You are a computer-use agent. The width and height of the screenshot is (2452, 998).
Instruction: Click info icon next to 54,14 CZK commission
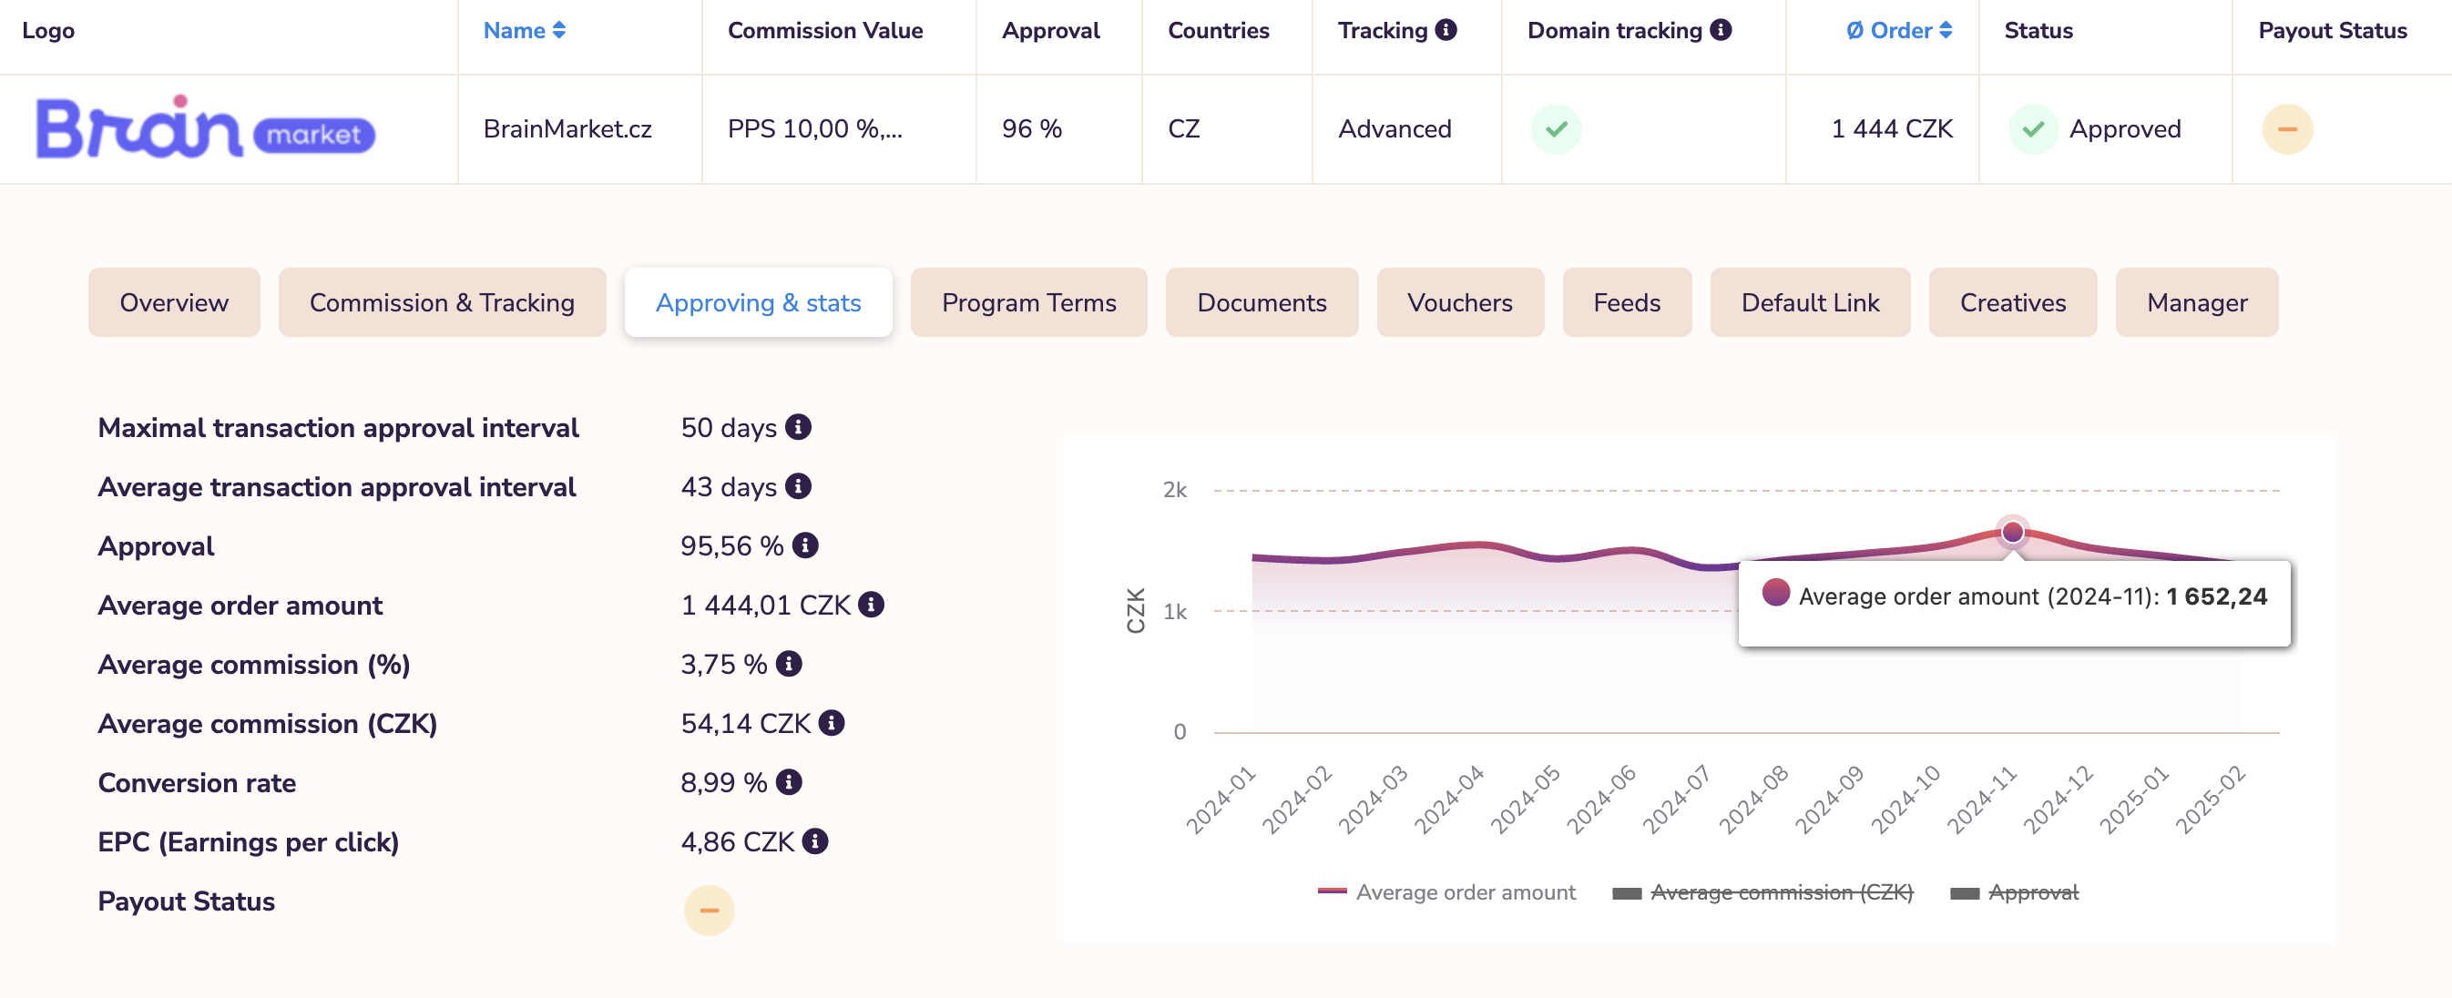(831, 723)
